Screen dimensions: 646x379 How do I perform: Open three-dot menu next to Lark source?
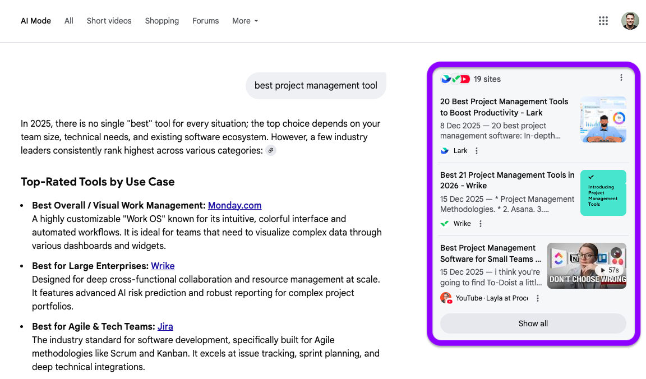tap(477, 151)
